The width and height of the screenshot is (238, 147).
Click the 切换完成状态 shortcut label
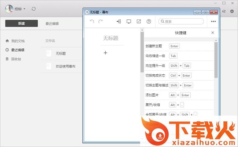(155, 76)
